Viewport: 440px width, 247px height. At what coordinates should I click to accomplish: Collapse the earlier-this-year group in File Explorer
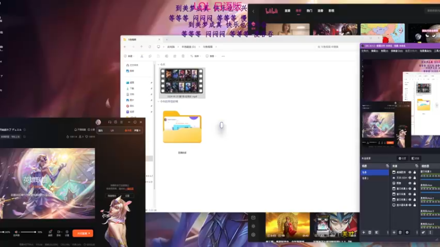158,102
